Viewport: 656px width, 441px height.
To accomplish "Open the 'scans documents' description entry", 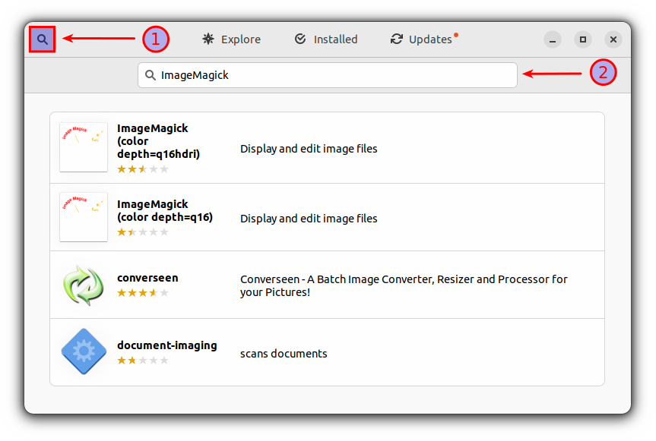I will point(284,353).
